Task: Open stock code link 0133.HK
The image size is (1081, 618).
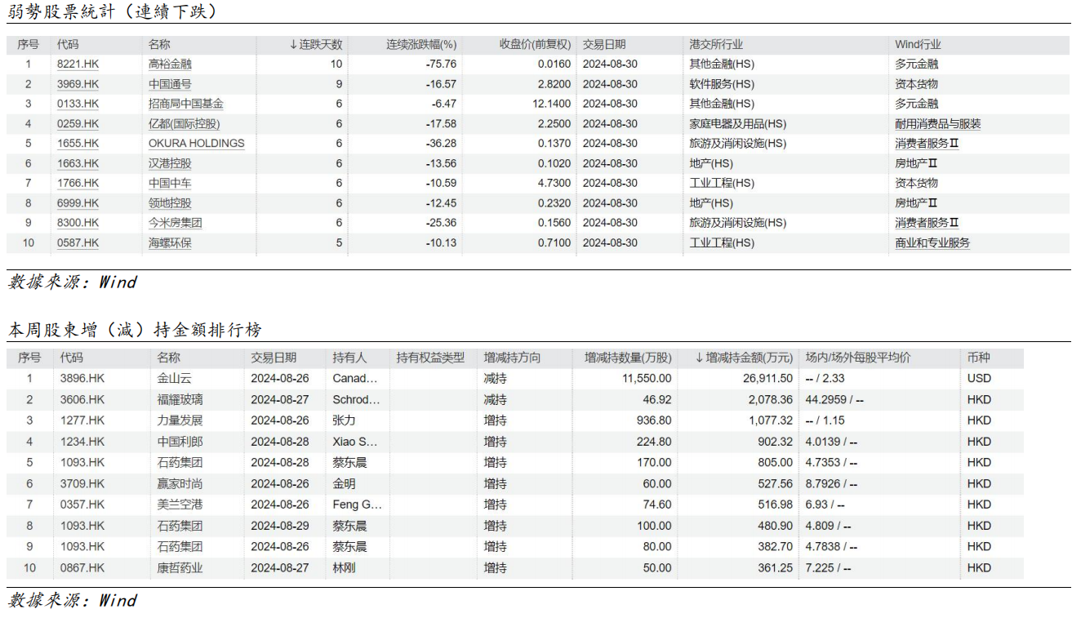Action: (78, 104)
